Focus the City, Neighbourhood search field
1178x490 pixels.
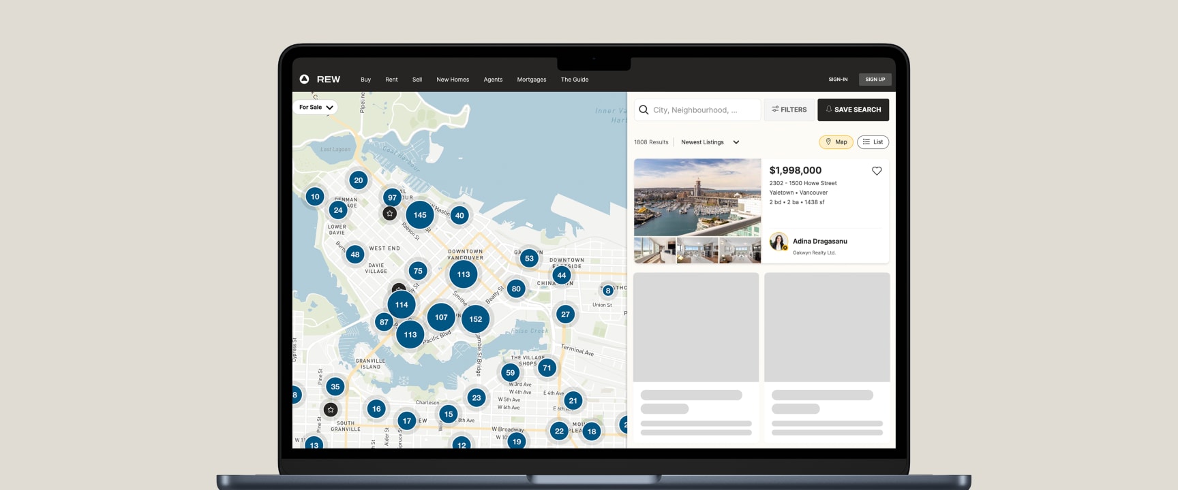point(697,110)
